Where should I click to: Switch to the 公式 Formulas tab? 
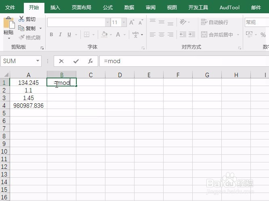(108, 8)
